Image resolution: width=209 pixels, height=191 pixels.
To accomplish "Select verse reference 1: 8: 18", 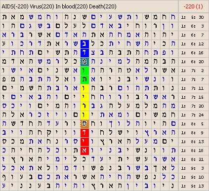I will (192, 151).
